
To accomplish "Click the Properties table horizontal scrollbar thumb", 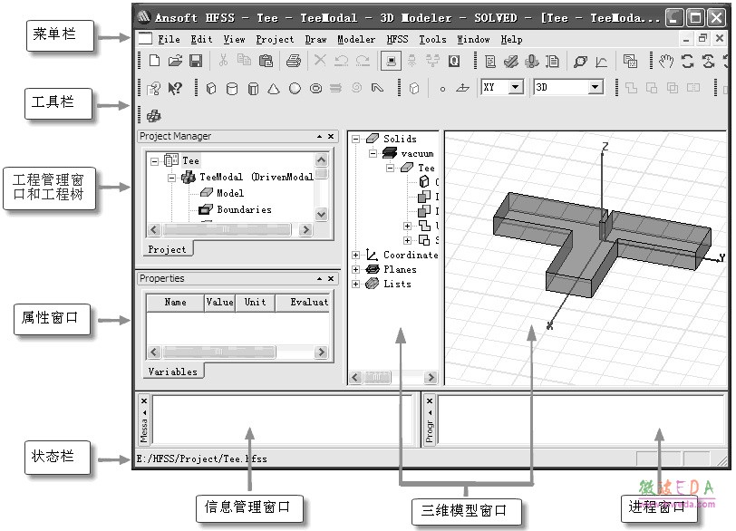I will (x=218, y=352).
